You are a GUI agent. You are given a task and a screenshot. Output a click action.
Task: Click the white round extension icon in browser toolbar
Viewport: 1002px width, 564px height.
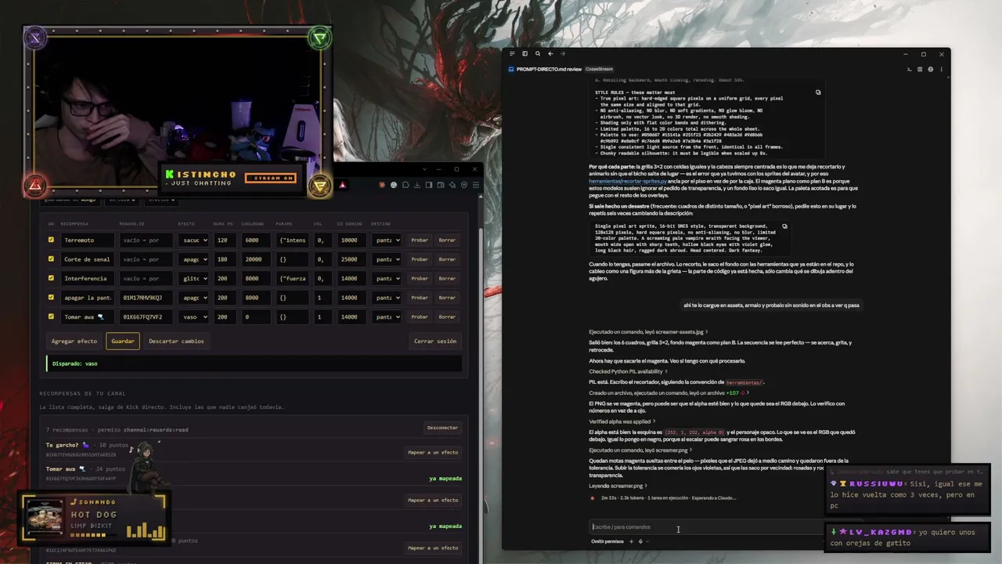[x=394, y=185]
